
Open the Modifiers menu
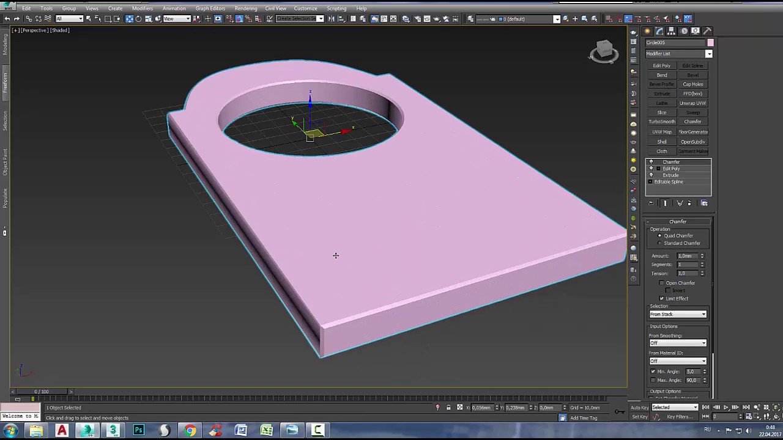143,9
